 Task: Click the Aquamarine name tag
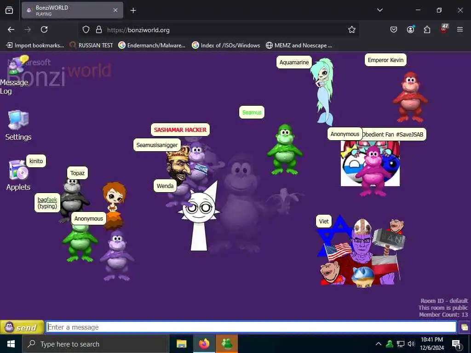[x=294, y=62]
